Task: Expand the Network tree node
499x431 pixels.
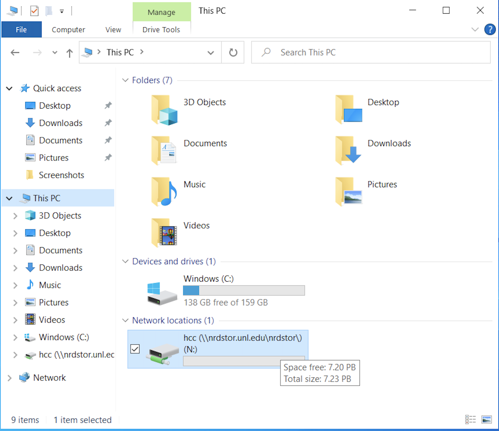Action: (9, 378)
